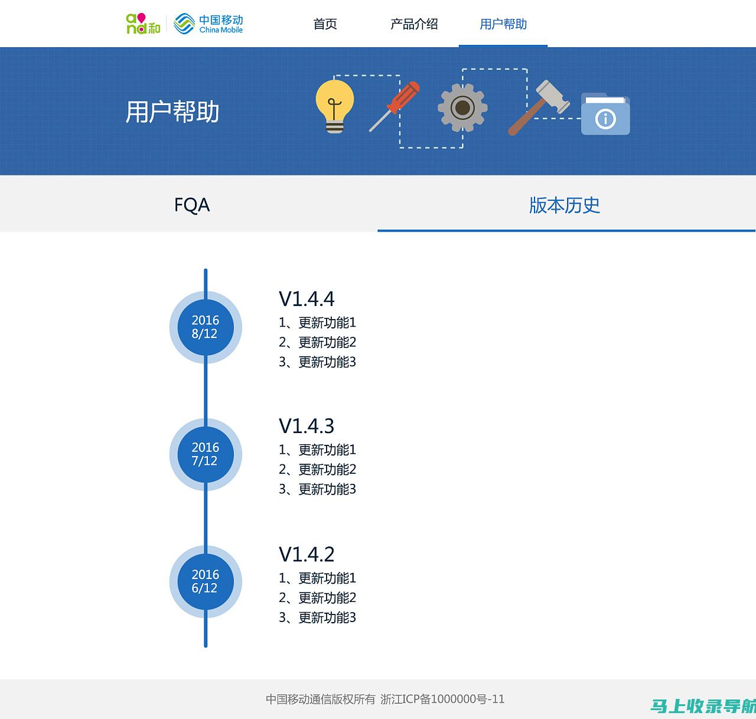Click '1、更新功能1' under V1.4.2
The width and height of the screenshot is (756, 719).
coord(318,578)
